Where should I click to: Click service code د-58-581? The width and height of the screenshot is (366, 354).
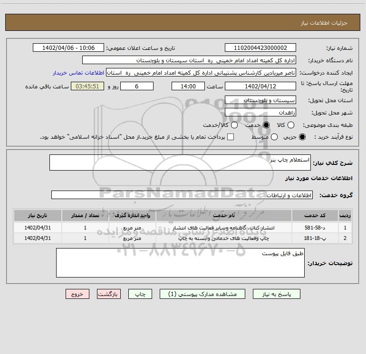point(315,228)
